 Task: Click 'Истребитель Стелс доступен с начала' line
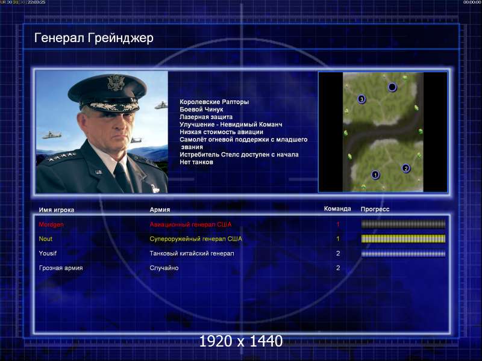(239, 155)
